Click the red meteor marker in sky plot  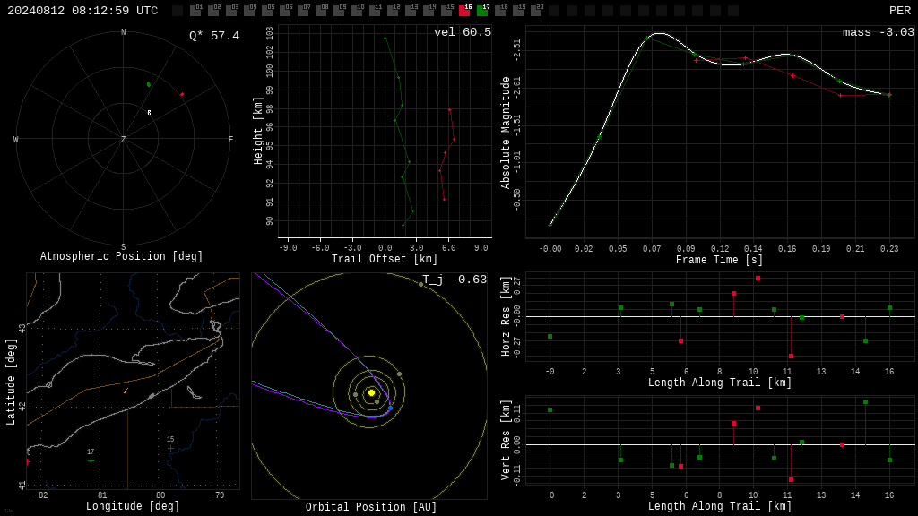coord(182,94)
